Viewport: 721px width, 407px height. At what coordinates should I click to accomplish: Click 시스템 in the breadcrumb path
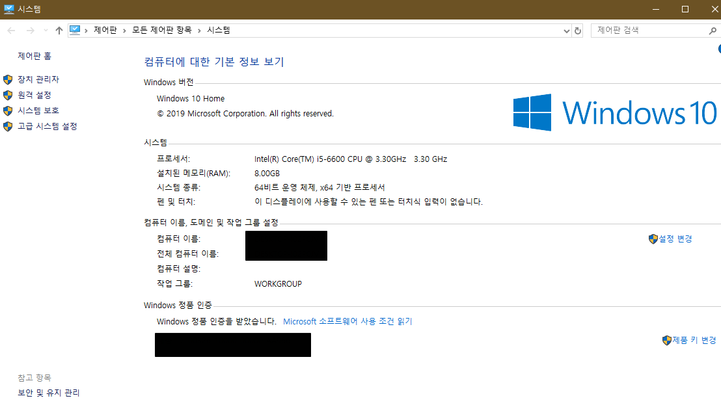[x=219, y=31]
